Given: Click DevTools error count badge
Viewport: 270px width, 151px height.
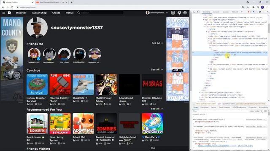Looking at the screenshot, I should (x=249, y=12).
